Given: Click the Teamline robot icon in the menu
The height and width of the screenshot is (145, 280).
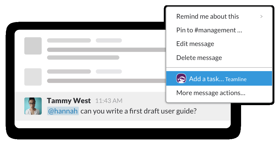Looking at the screenshot, I should [181, 79].
